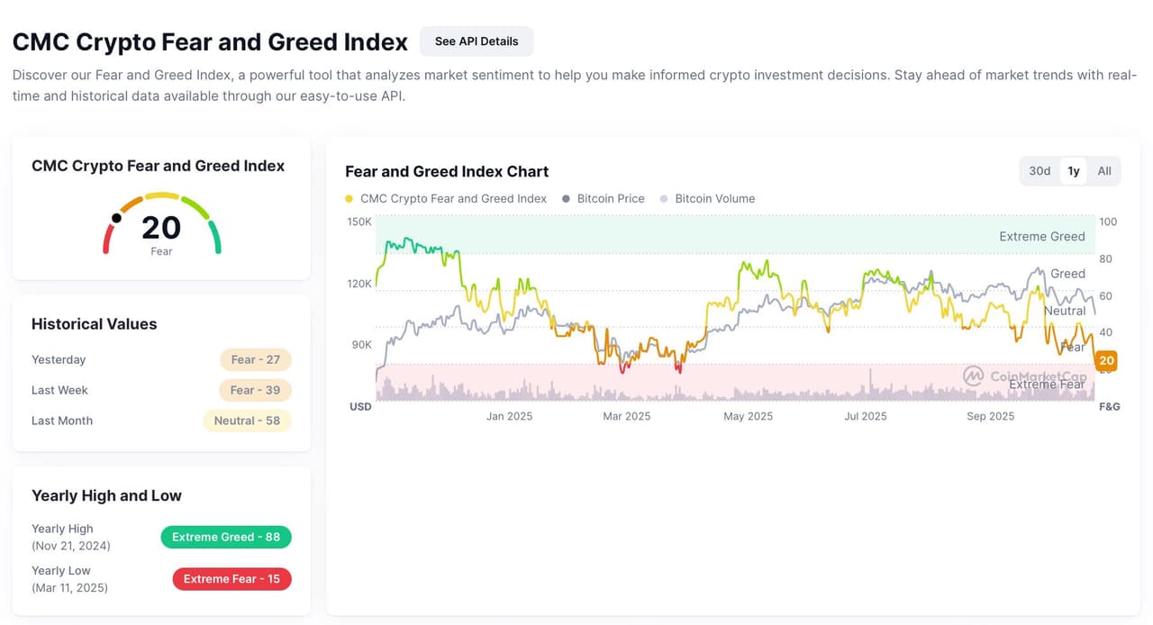Screen dimensions: 1153x625
Task: Click the gauge needle black dot
Action: coord(116,218)
